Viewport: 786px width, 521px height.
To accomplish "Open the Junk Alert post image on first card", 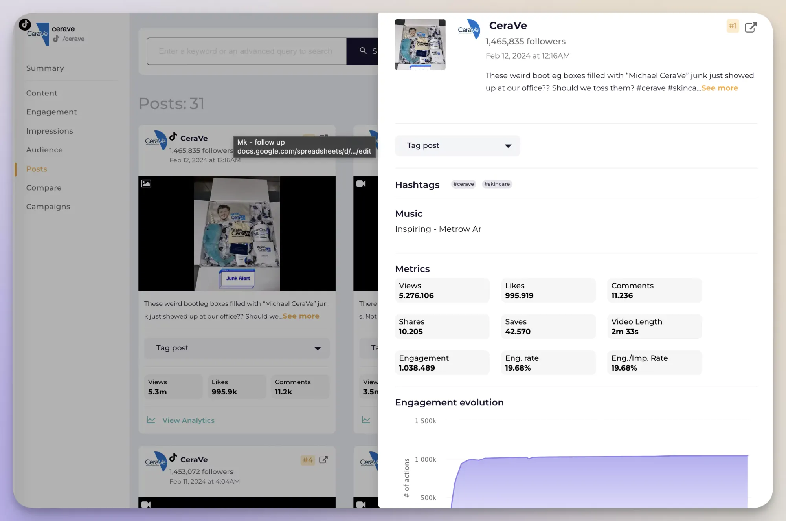I will click(237, 234).
